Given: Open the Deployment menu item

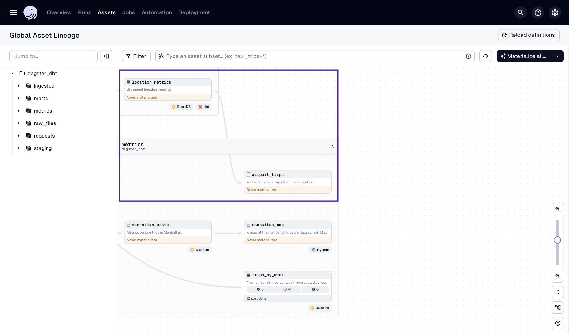Looking at the screenshot, I should pyautogui.click(x=194, y=12).
